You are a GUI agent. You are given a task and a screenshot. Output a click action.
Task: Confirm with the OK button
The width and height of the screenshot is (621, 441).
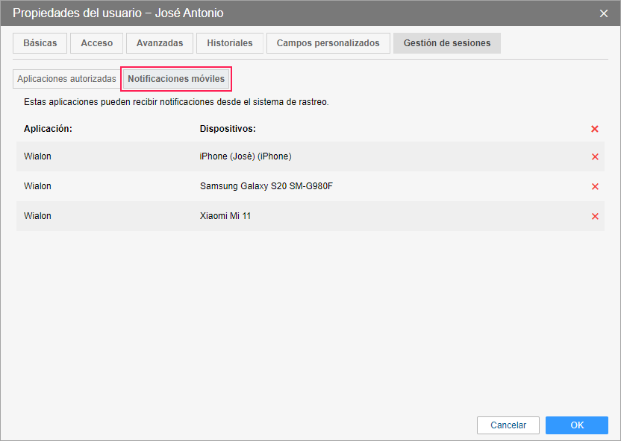coord(577,425)
